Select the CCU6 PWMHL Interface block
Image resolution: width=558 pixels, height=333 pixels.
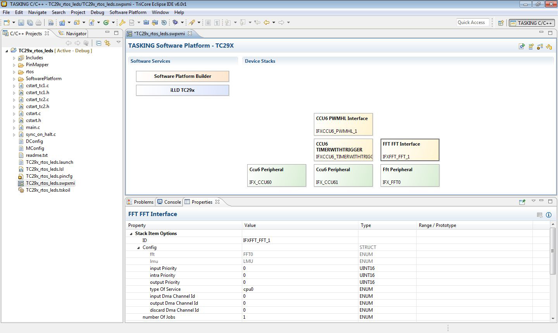(x=343, y=124)
